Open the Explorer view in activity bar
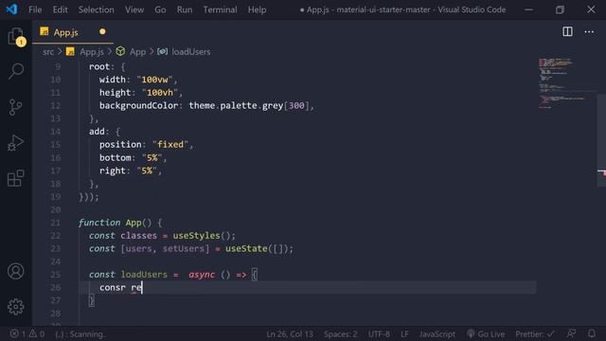Screen dimensions: 606x341 coord(16,37)
